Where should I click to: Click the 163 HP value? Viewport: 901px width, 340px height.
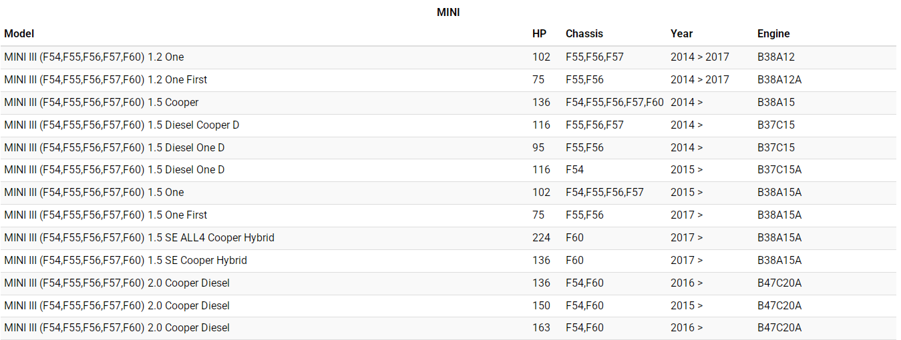[x=541, y=328]
